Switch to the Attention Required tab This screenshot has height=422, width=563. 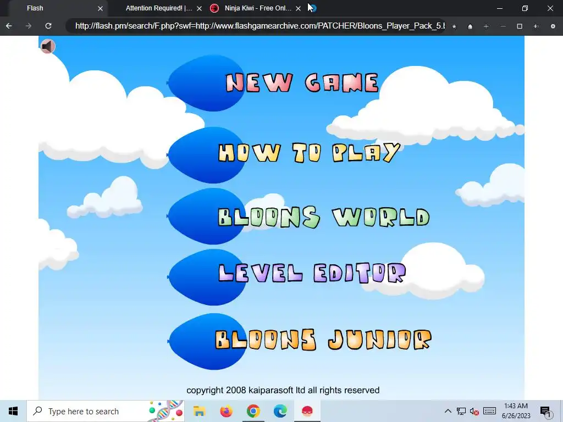click(x=159, y=8)
